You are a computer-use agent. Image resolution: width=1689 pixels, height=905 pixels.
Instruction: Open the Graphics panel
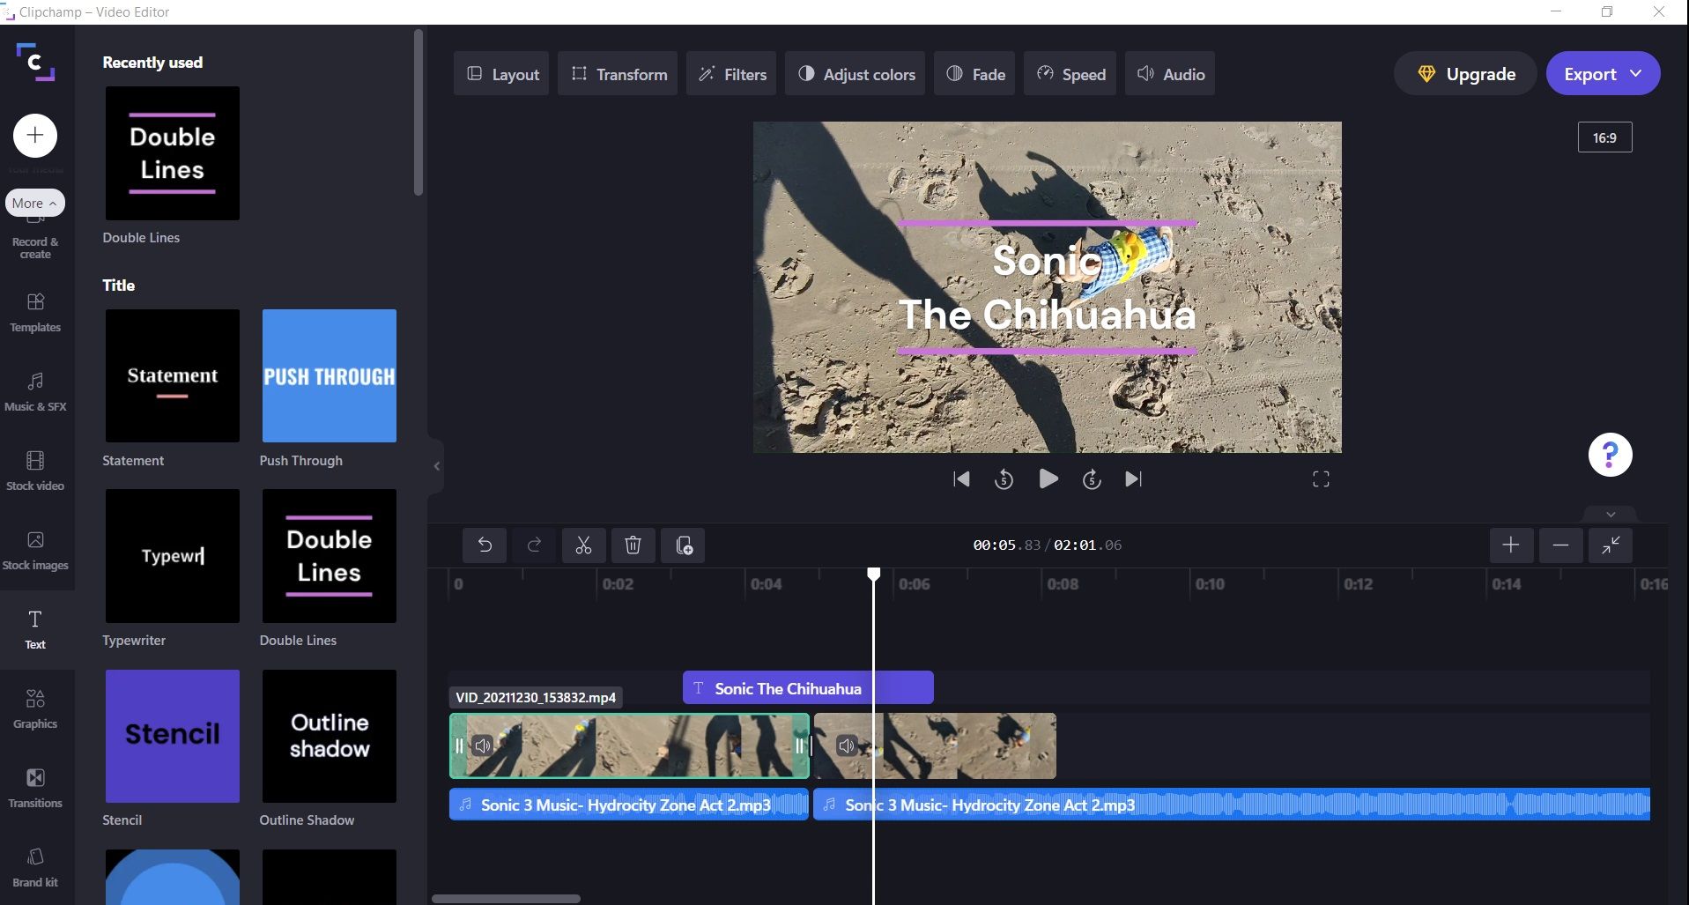[34, 708]
